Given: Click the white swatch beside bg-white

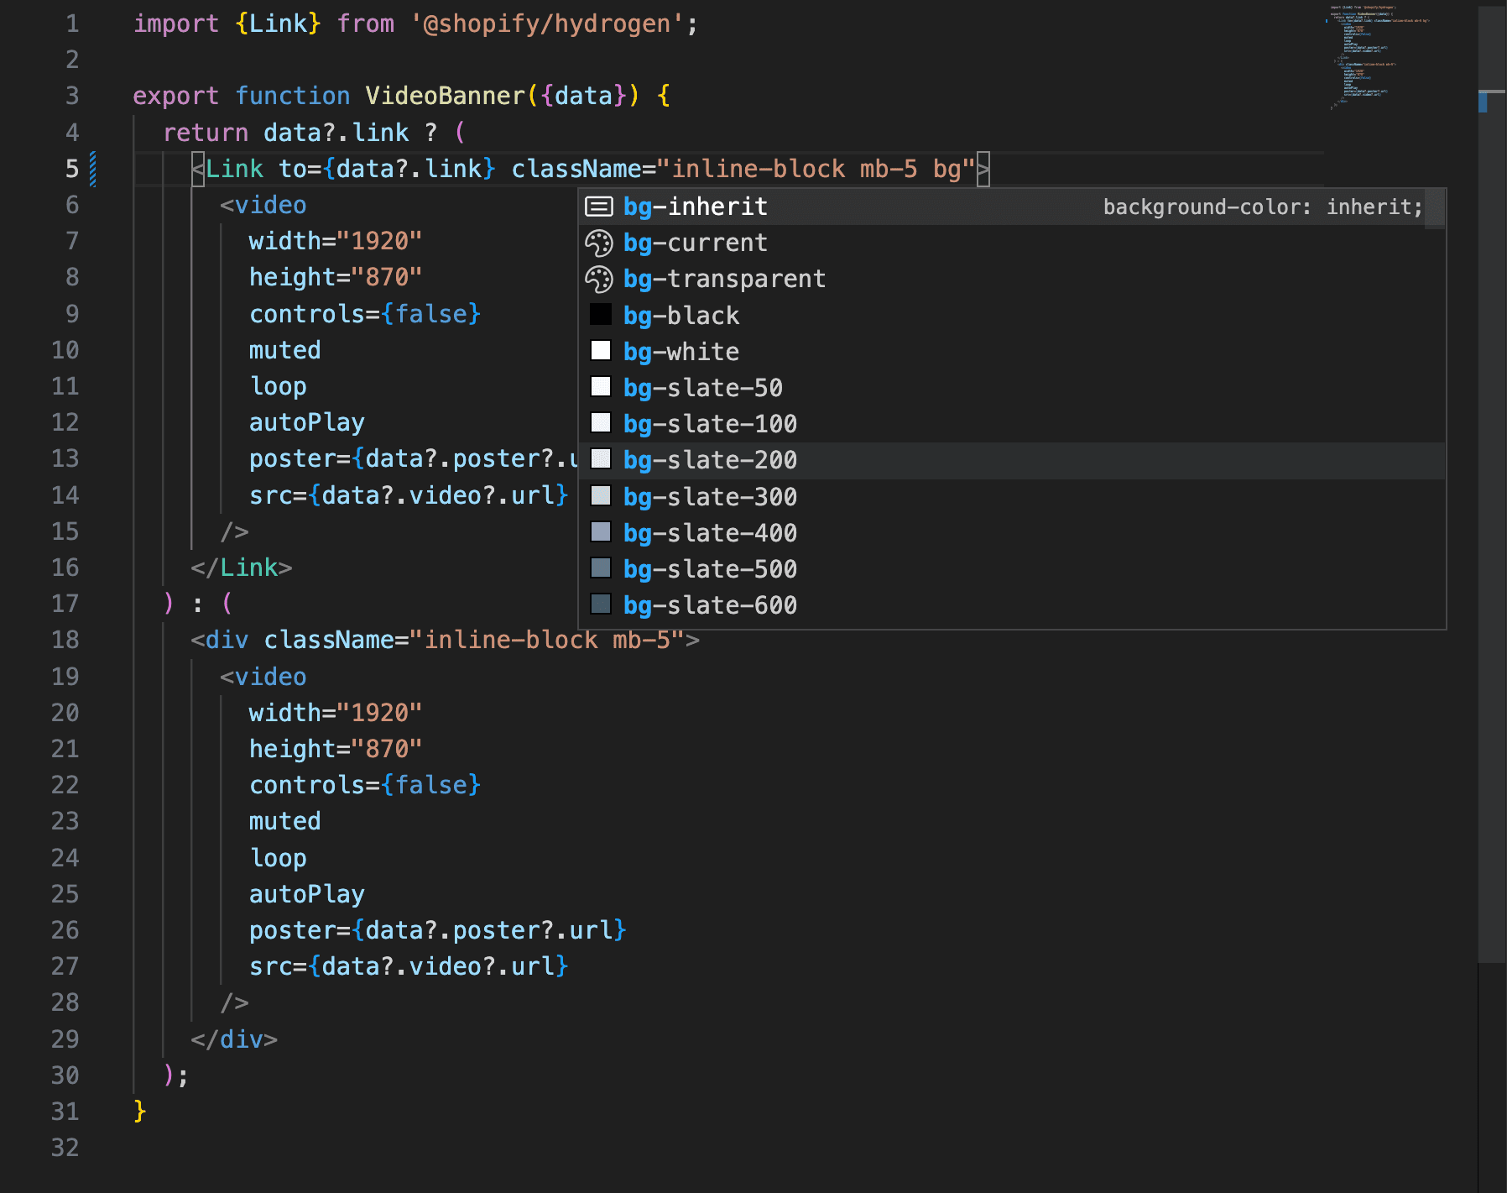Looking at the screenshot, I should click(x=601, y=351).
